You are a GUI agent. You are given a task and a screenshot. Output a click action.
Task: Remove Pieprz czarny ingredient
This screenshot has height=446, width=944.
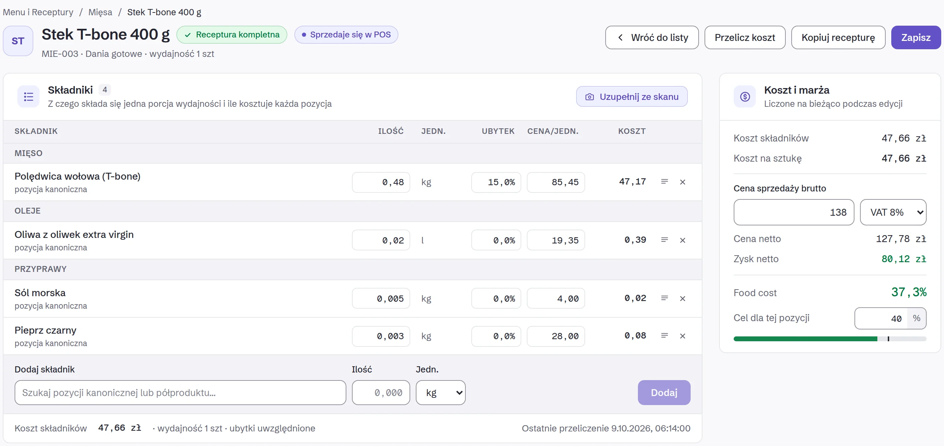682,336
